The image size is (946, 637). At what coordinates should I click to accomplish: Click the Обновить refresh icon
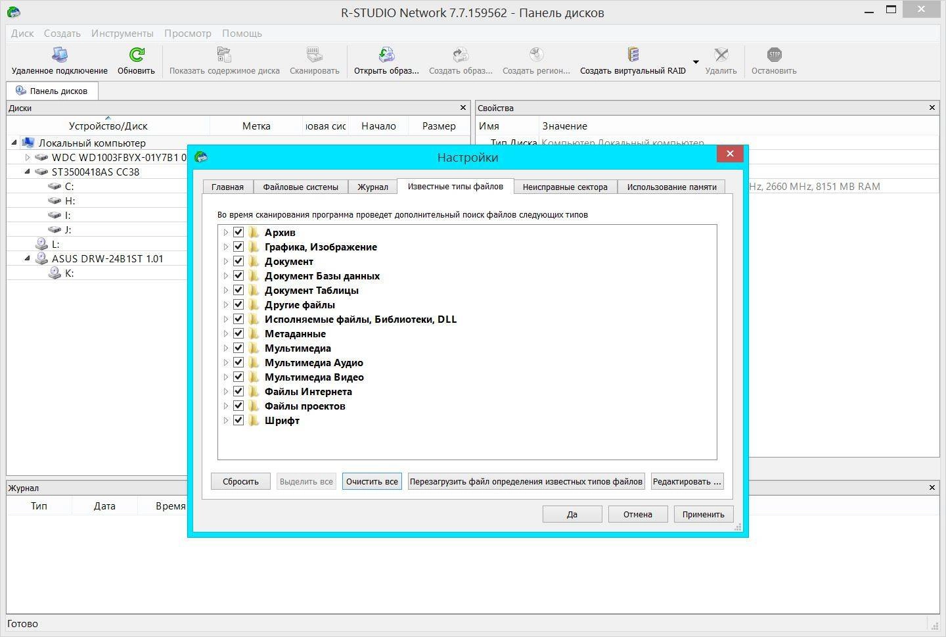click(x=137, y=55)
